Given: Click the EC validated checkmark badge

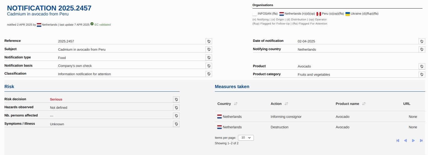Looking at the screenshot, I should coord(92,24).
